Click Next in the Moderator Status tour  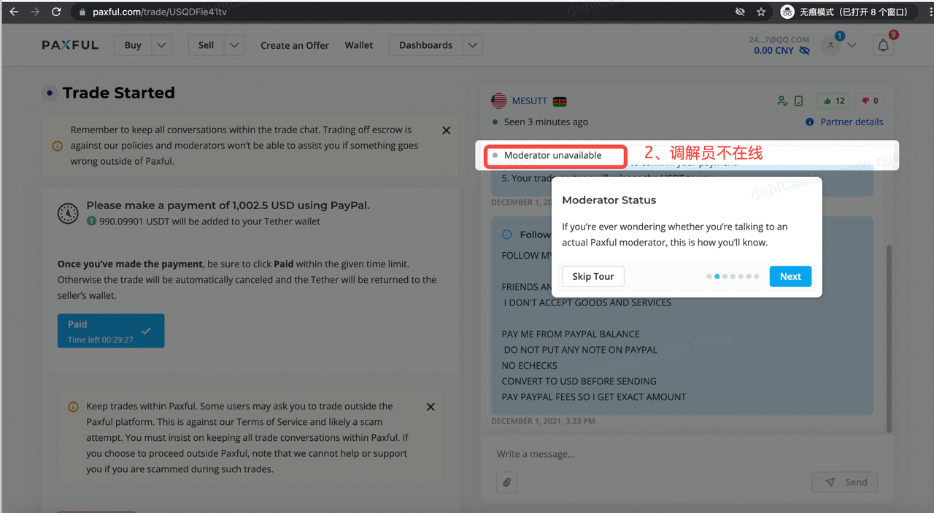(x=790, y=276)
